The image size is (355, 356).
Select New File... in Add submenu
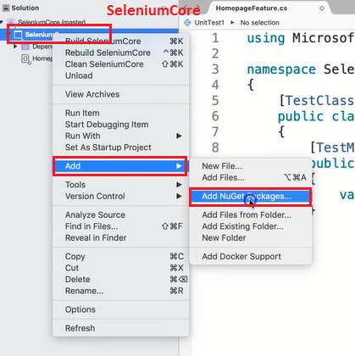251,166
